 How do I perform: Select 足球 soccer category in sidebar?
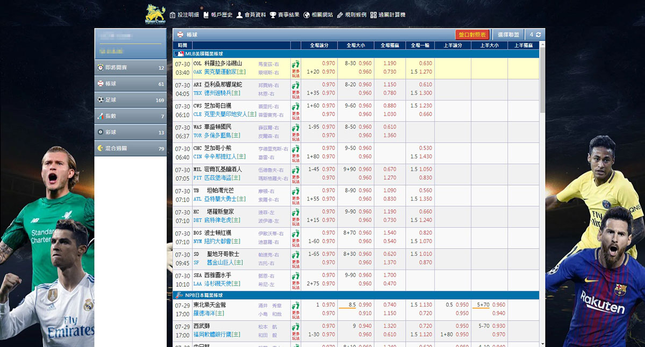coord(130,100)
